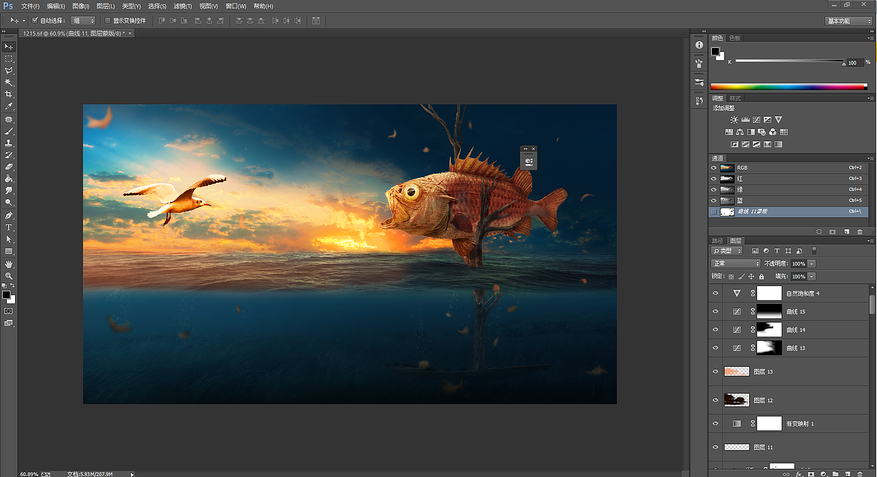Select the Brush tool
Image resolution: width=877 pixels, height=477 pixels.
(x=9, y=131)
